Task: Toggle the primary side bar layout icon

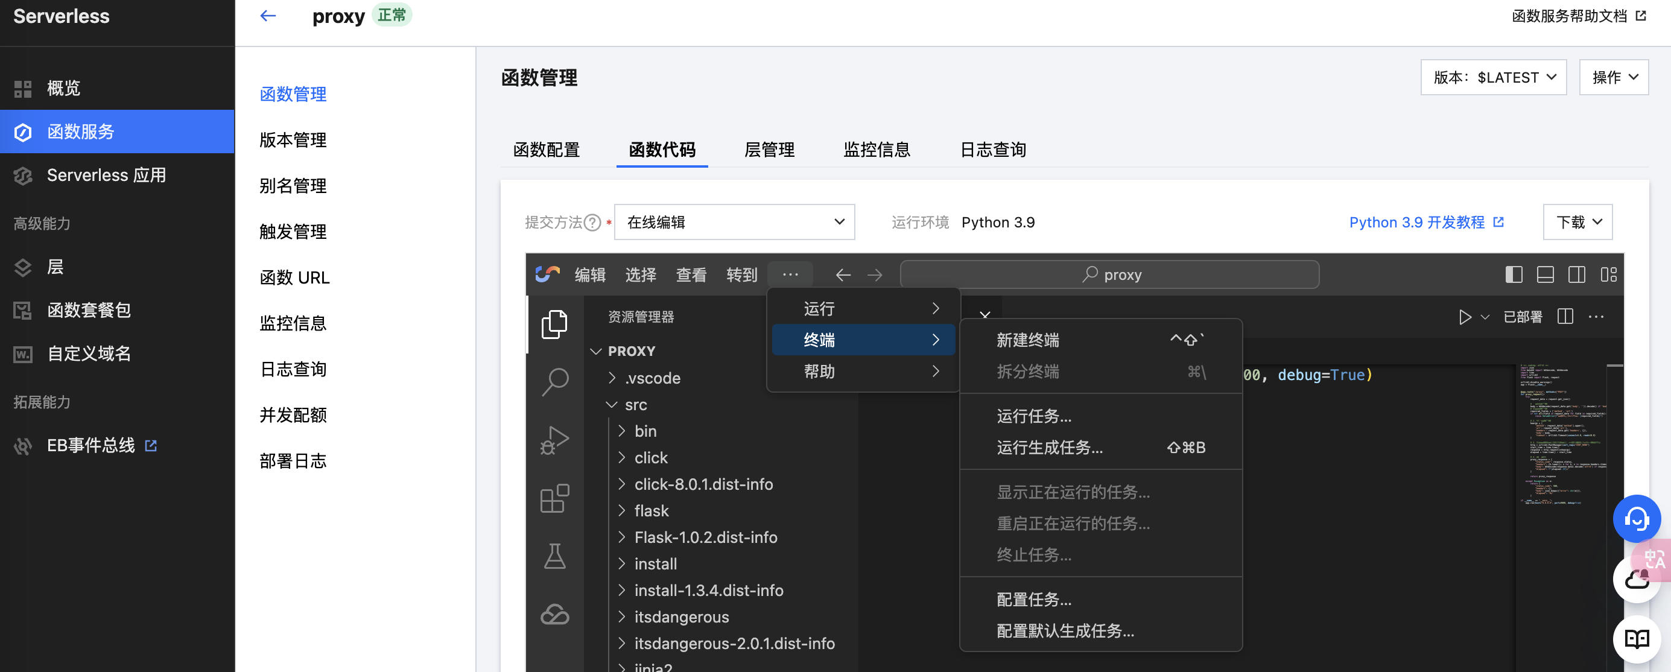Action: [1514, 274]
